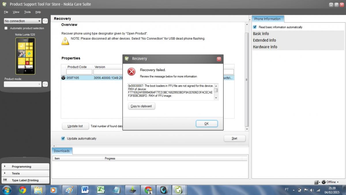Viewport: 346px width, 195px height.
Task: Expand the Programming section
Action: 25,166
